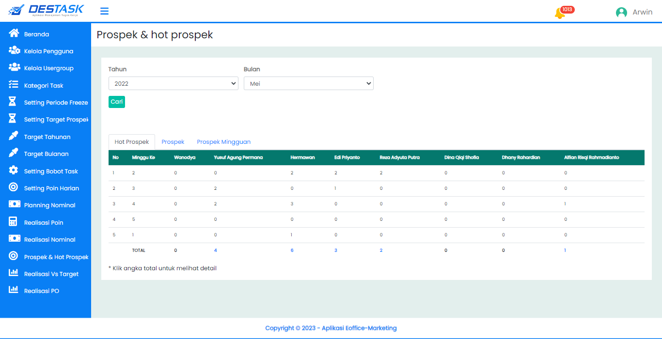Screen dimensions: 662x339
Task: Select the Prospek Mingguan tab
Action: point(223,142)
